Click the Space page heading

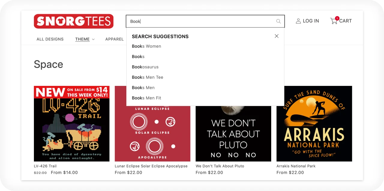pos(49,64)
